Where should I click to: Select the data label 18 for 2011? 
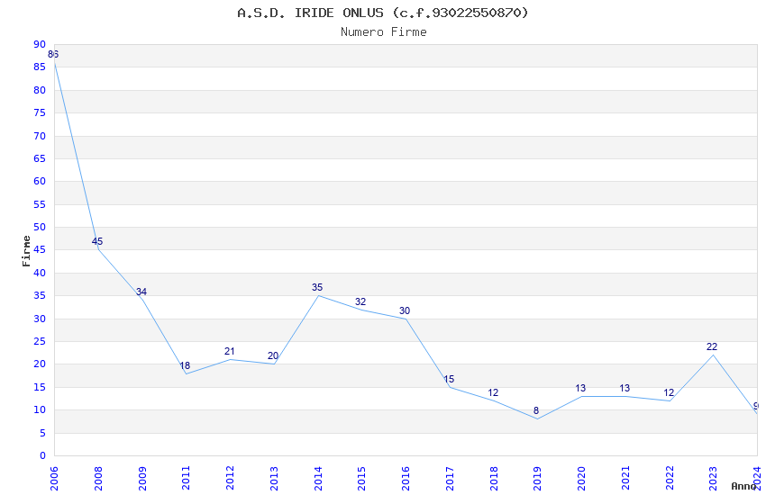click(x=185, y=365)
